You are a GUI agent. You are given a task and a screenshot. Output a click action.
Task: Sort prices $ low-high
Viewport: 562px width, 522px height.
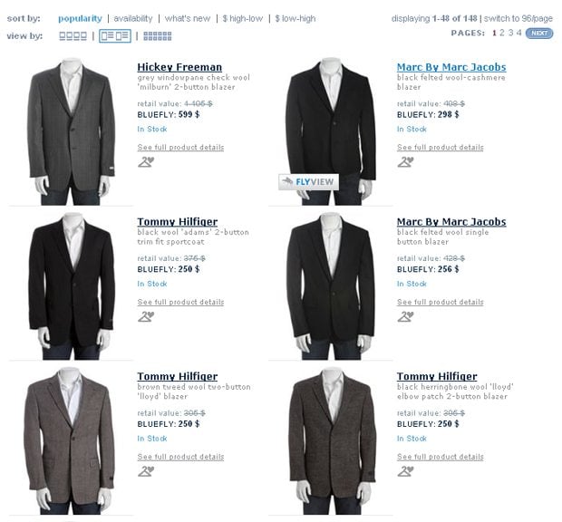(296, 19)
